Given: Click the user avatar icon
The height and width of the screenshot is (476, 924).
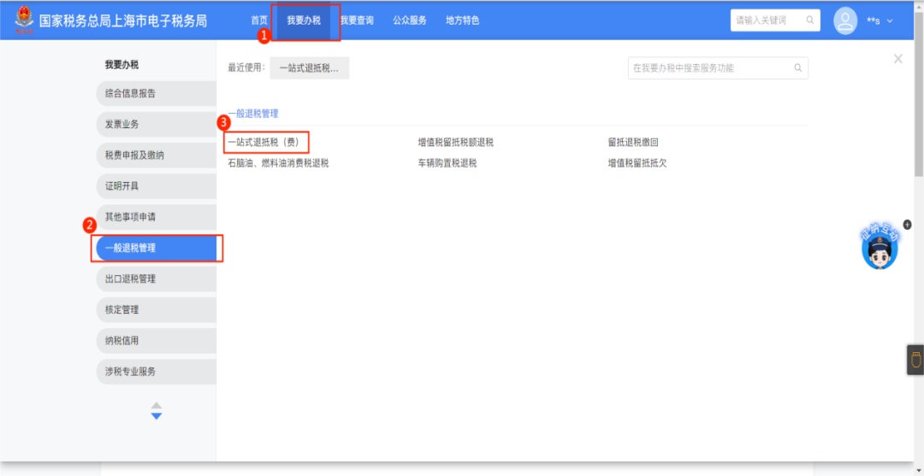Looking at the screenshot, I should (x=845, y=21).
